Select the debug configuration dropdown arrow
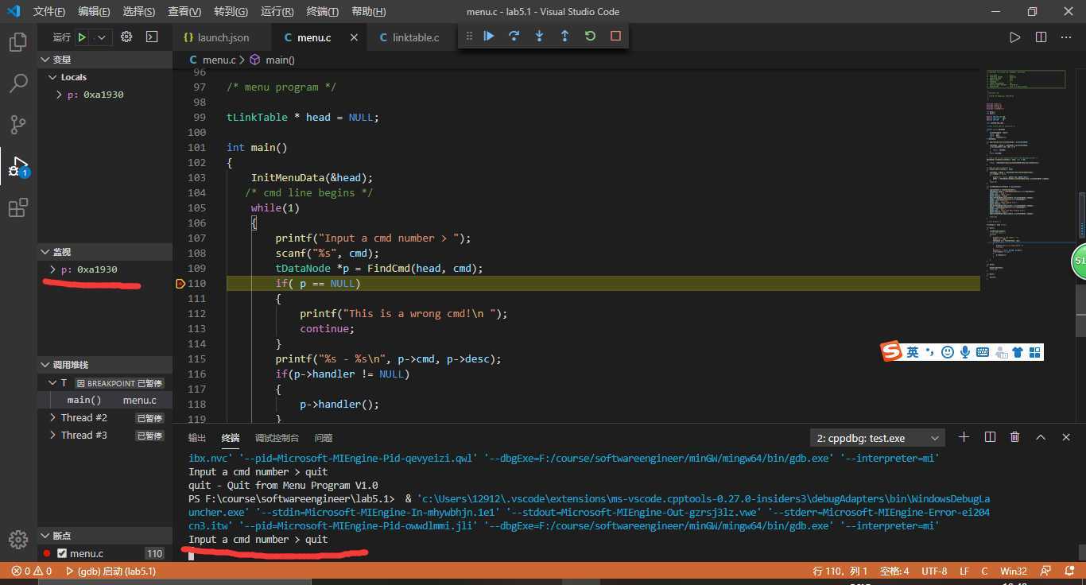This screenshot has height=585, width=1086. 103,37
